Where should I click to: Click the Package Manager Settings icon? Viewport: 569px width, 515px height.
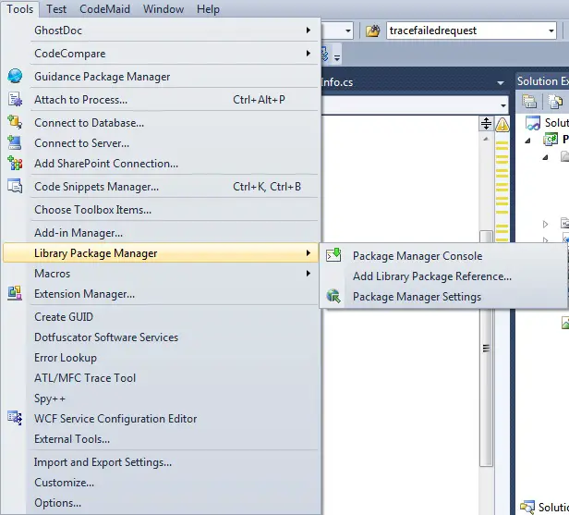coord(333,297)
